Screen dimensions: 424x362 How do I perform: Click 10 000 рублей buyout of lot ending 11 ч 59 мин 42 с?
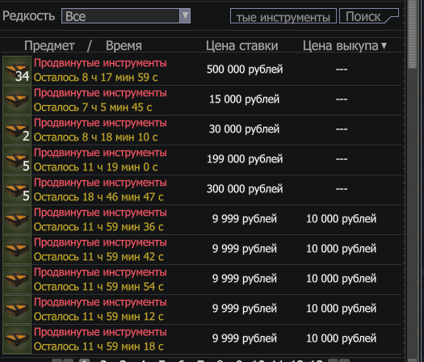click(341, 249)
